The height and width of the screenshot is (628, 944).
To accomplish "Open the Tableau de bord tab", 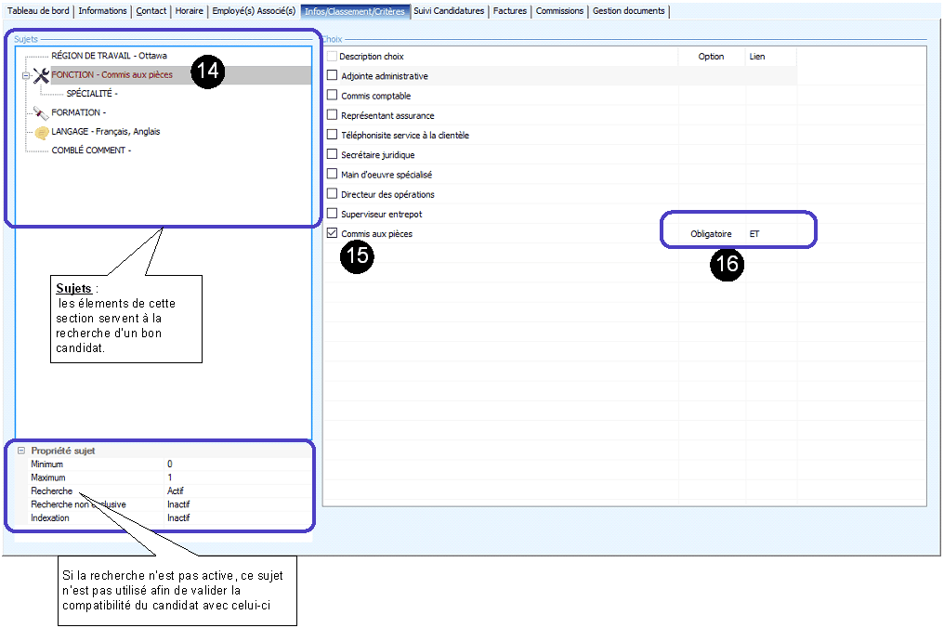I will tap(38, 11).
